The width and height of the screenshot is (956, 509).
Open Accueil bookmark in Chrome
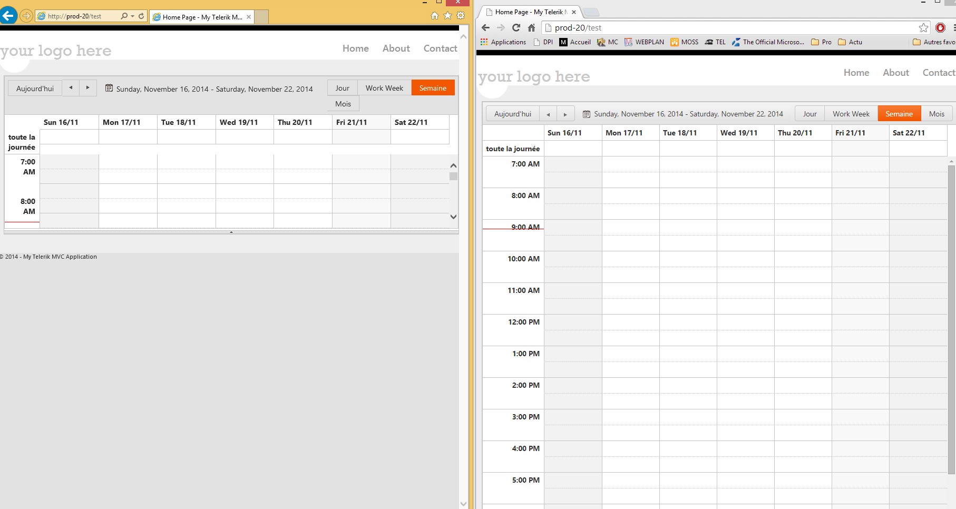[x=575, y=42]
